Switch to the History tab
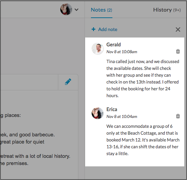The width and height of the screenshot is (187, 180). 167,10
